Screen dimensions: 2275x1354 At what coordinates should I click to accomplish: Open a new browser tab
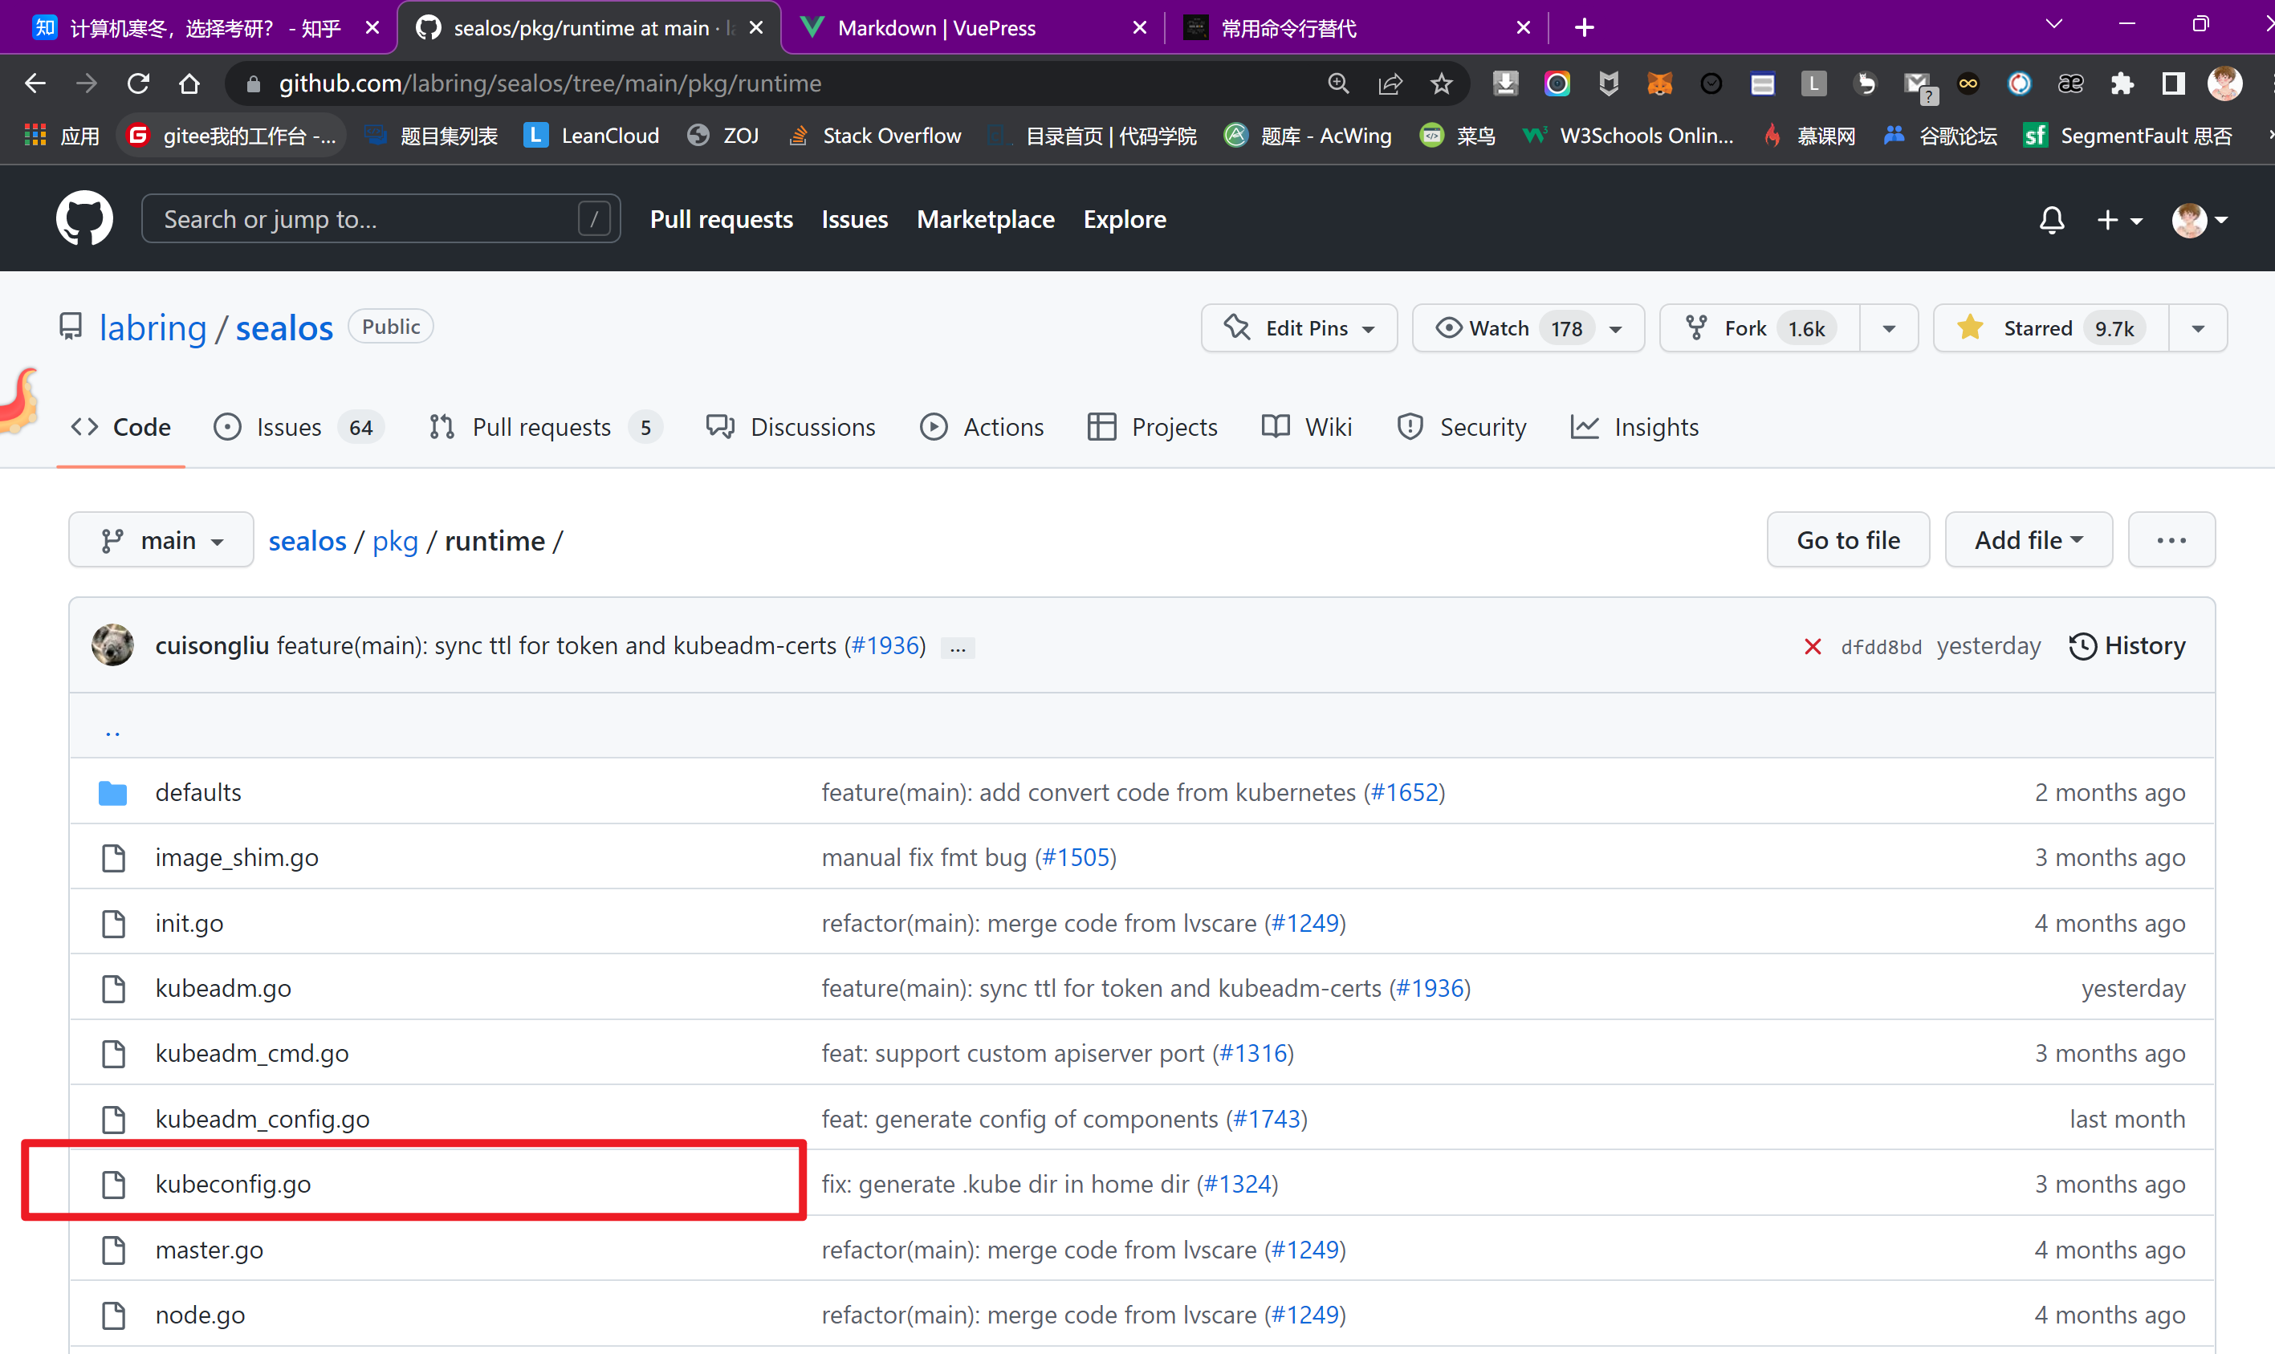(x=1584, y=27)
